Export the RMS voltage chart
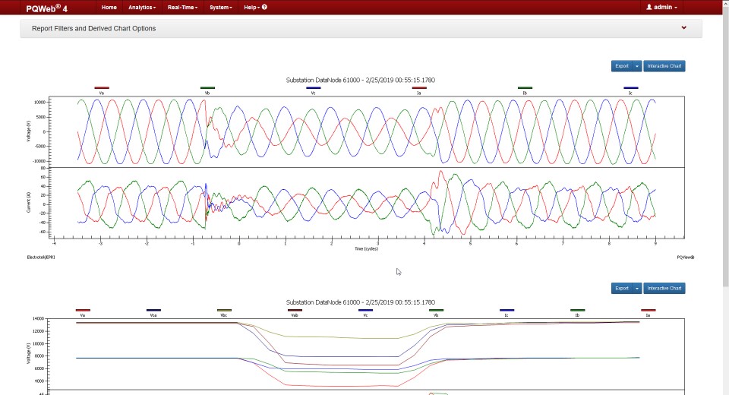This screenshot has height=395, width=729. (x=622, y=289)
